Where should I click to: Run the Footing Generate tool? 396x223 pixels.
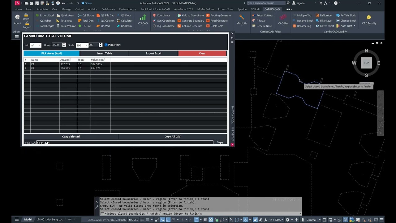[x=218, y=15]
